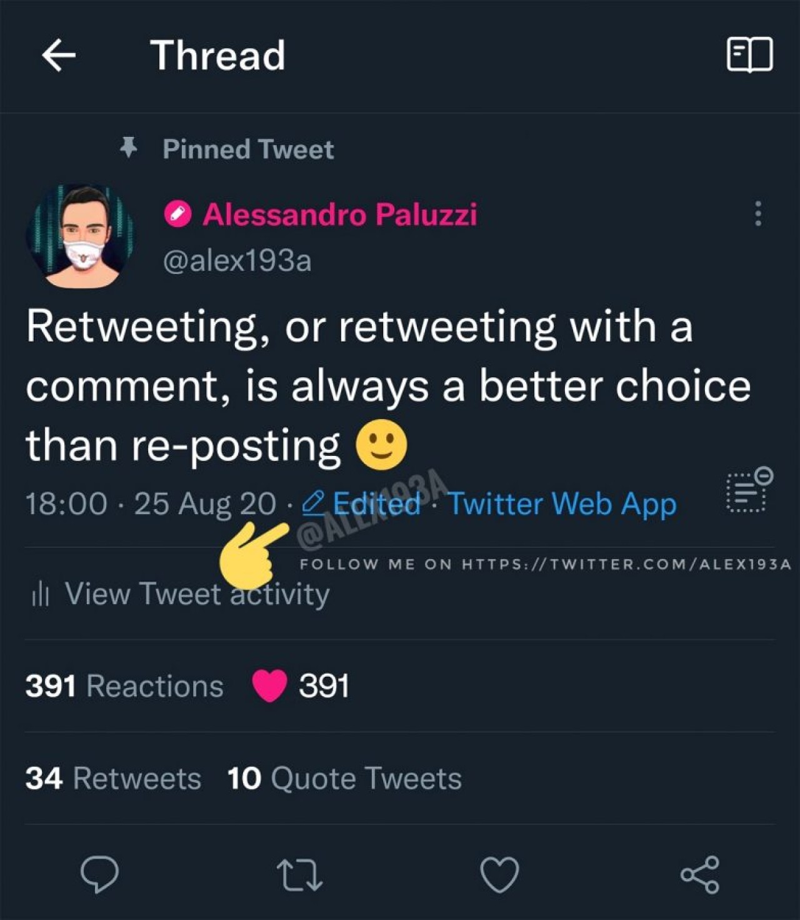The image size is (800, 920).
Task: Tap the Twitter Web App source link
Action: tap(561, 505)
